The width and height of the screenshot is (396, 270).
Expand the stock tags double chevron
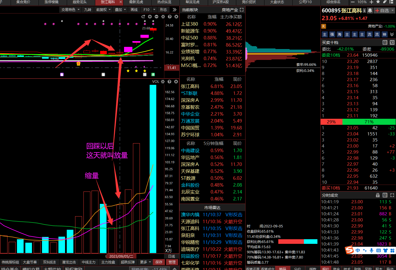392,35
